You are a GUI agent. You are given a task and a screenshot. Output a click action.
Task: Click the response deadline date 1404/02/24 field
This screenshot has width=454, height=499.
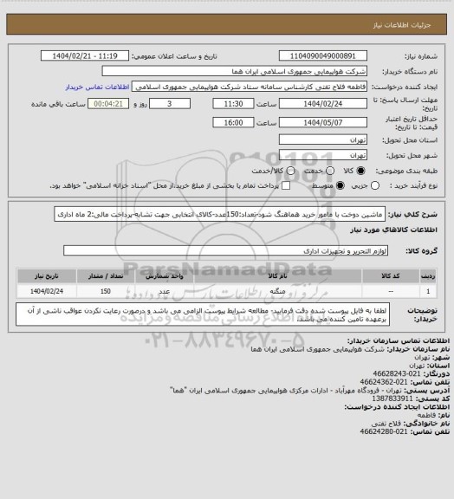(x=323, y=104)
